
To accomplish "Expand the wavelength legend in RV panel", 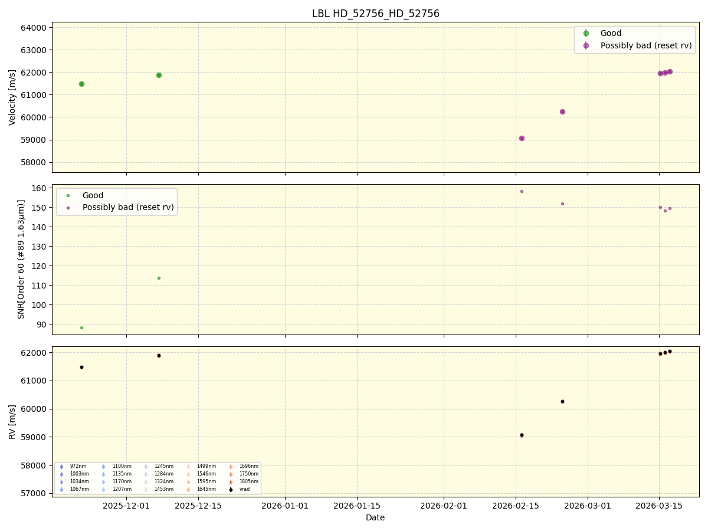I will pos(159,478).
